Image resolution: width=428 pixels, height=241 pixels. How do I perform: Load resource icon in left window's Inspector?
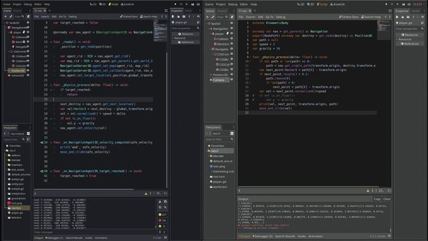pyautogui.click(x=179, y=17)
